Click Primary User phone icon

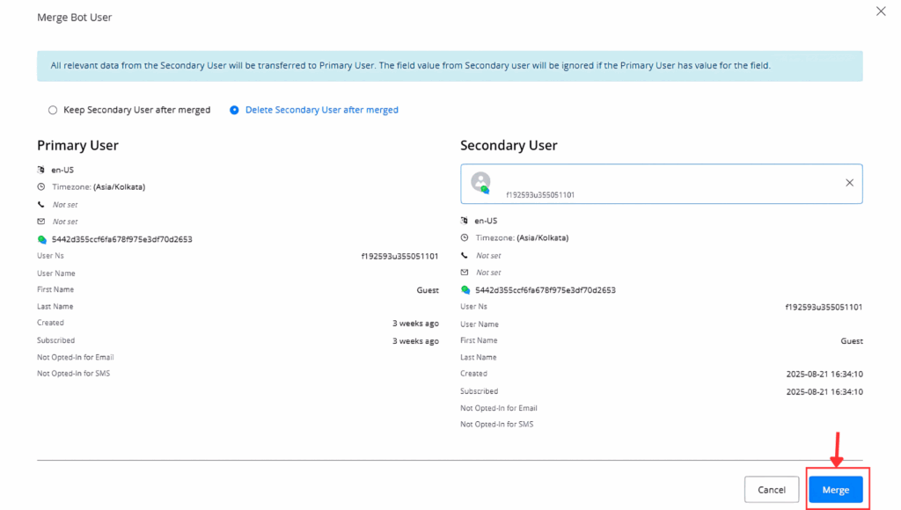(41, 204)
